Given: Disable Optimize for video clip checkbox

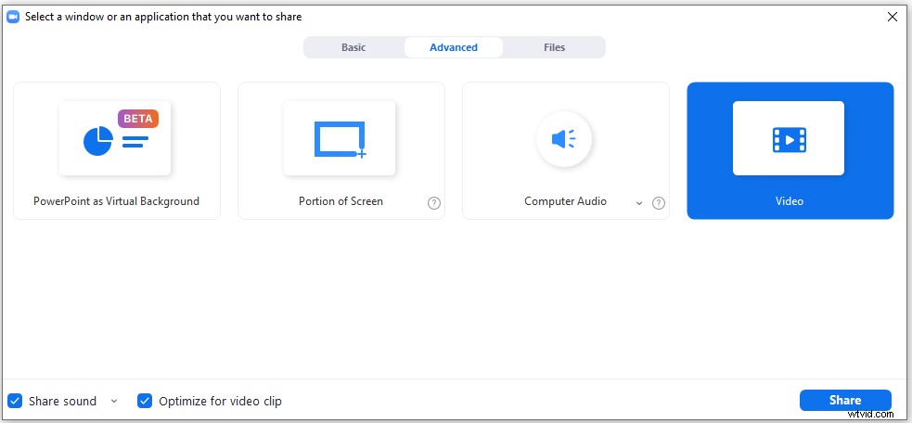Looking at the screenshot, I should [145, 401].
